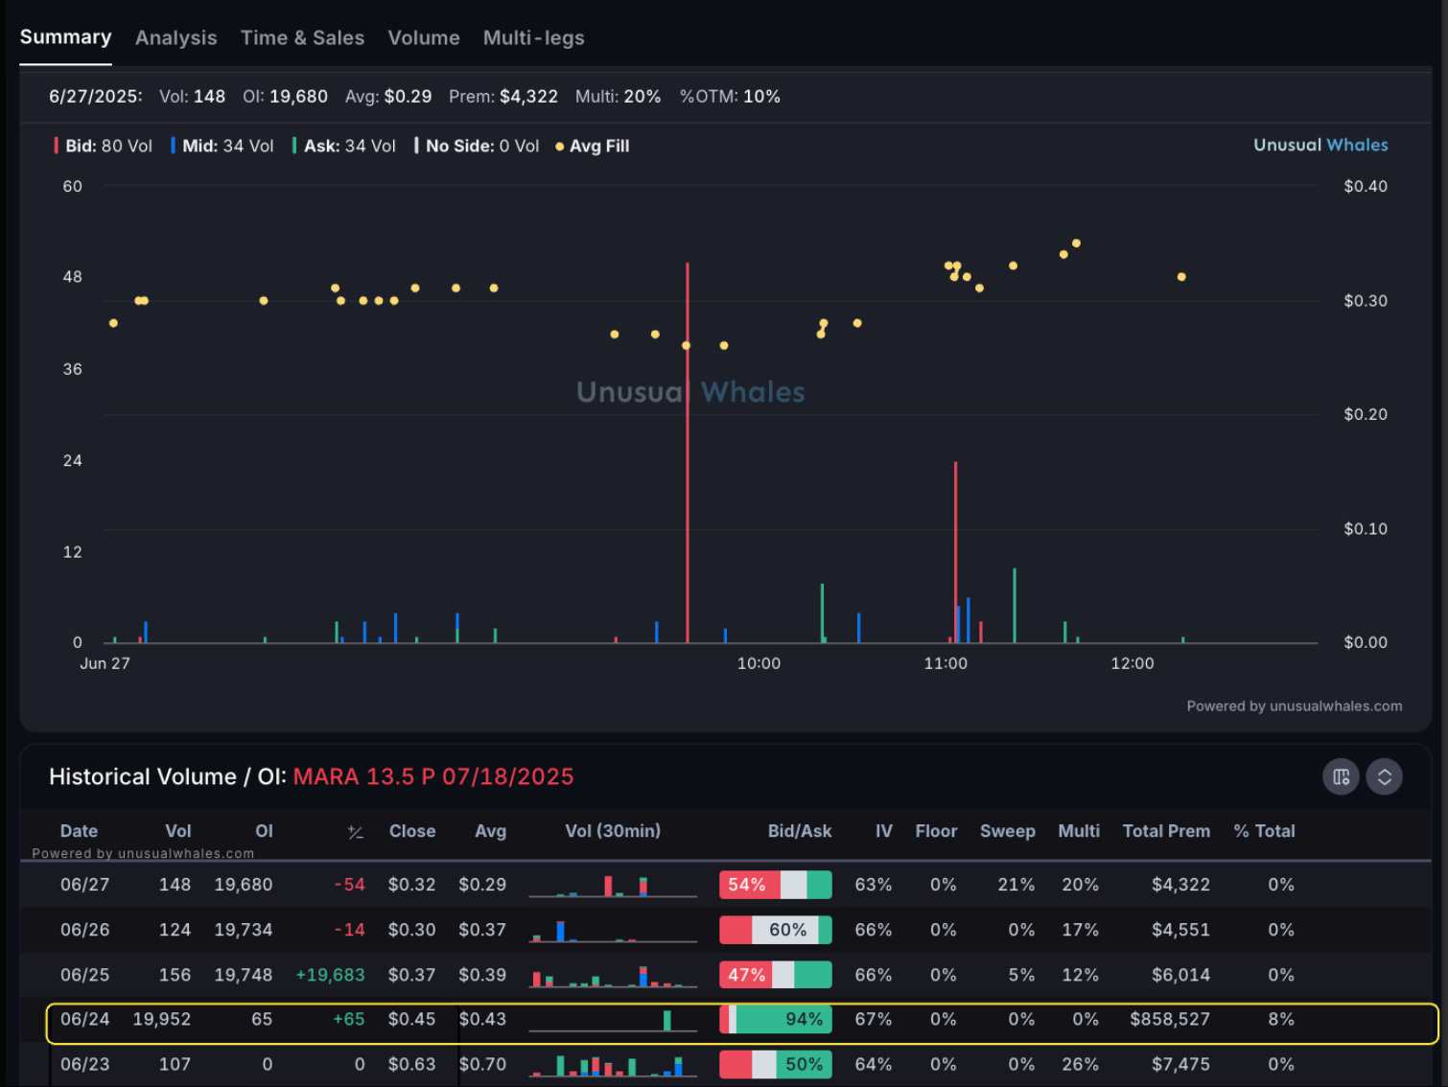Select the Summary tab

[x=65, y=37]
